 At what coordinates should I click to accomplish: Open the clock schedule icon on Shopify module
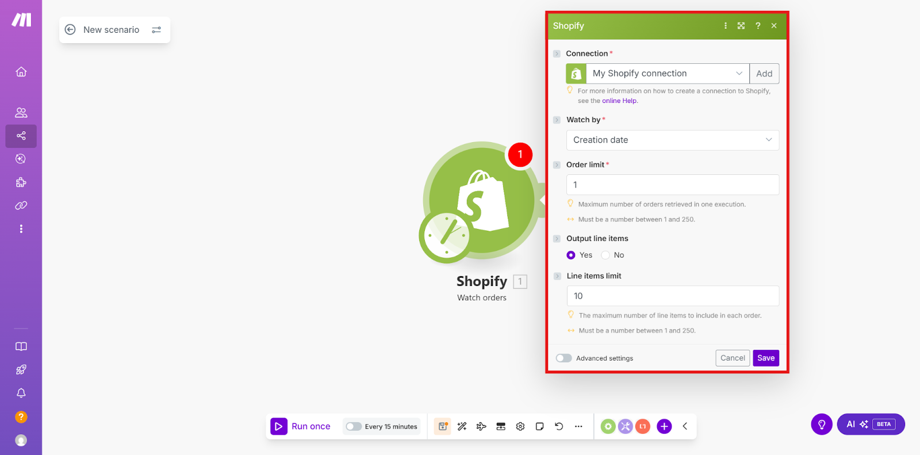tap(446, 236)
